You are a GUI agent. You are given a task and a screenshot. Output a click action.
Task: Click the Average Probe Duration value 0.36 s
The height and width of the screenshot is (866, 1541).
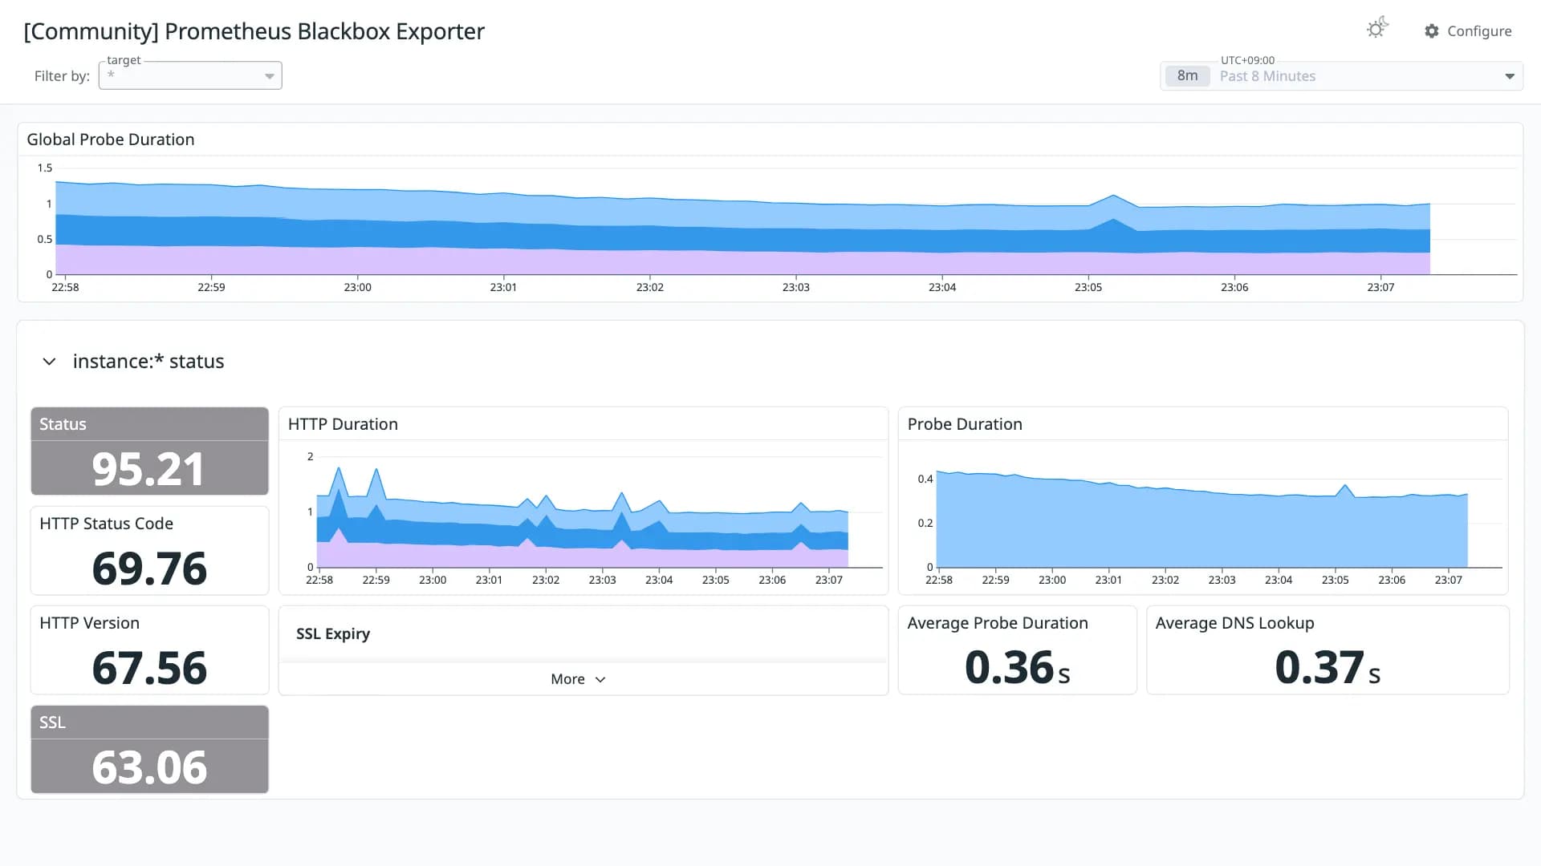click(x=1017, y=667)
